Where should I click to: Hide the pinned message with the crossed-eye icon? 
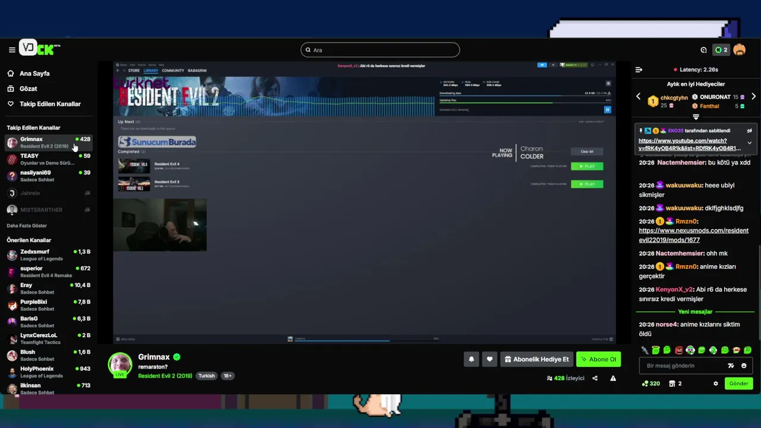pyautogui.click(x=749, y=131)
